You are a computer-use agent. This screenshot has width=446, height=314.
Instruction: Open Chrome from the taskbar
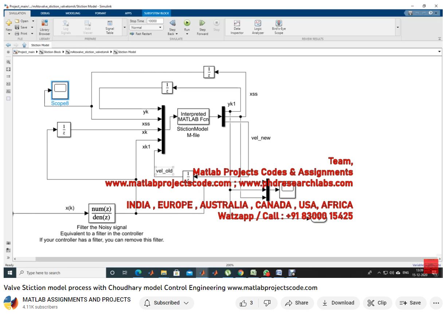click(240, 273)
